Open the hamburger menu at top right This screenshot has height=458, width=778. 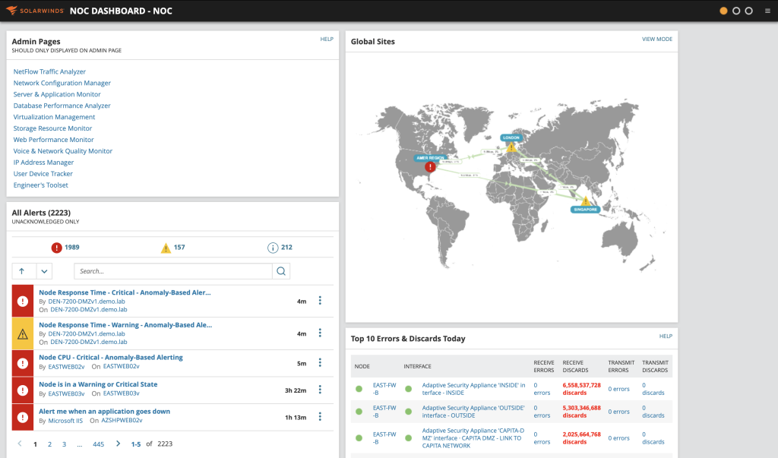coord(768,11)
